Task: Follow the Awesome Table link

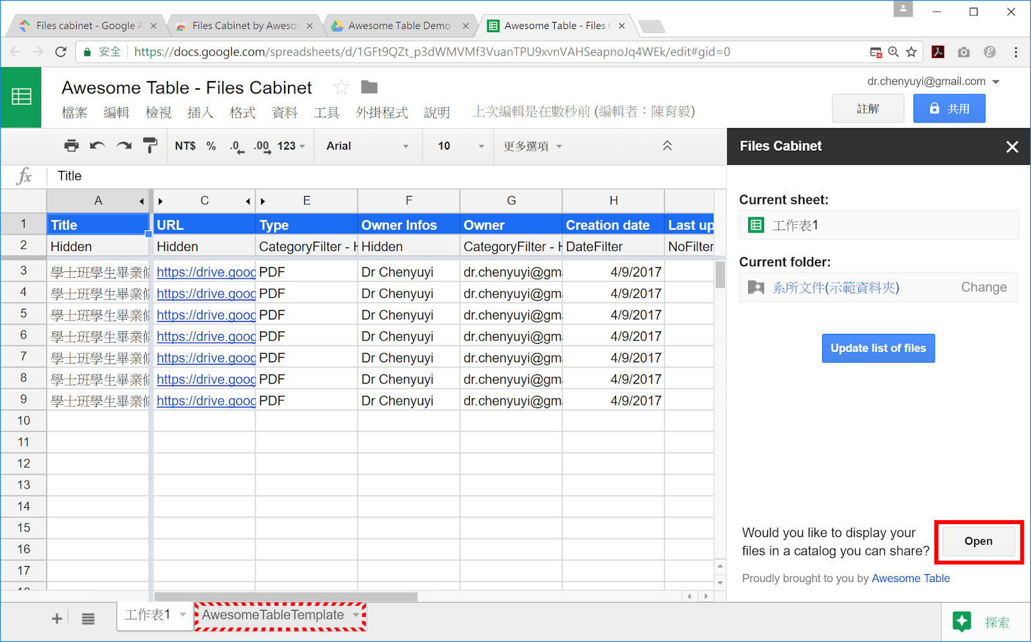Action: 911,578
